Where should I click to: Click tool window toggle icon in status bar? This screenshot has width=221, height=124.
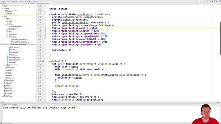[x=1, y=123]
